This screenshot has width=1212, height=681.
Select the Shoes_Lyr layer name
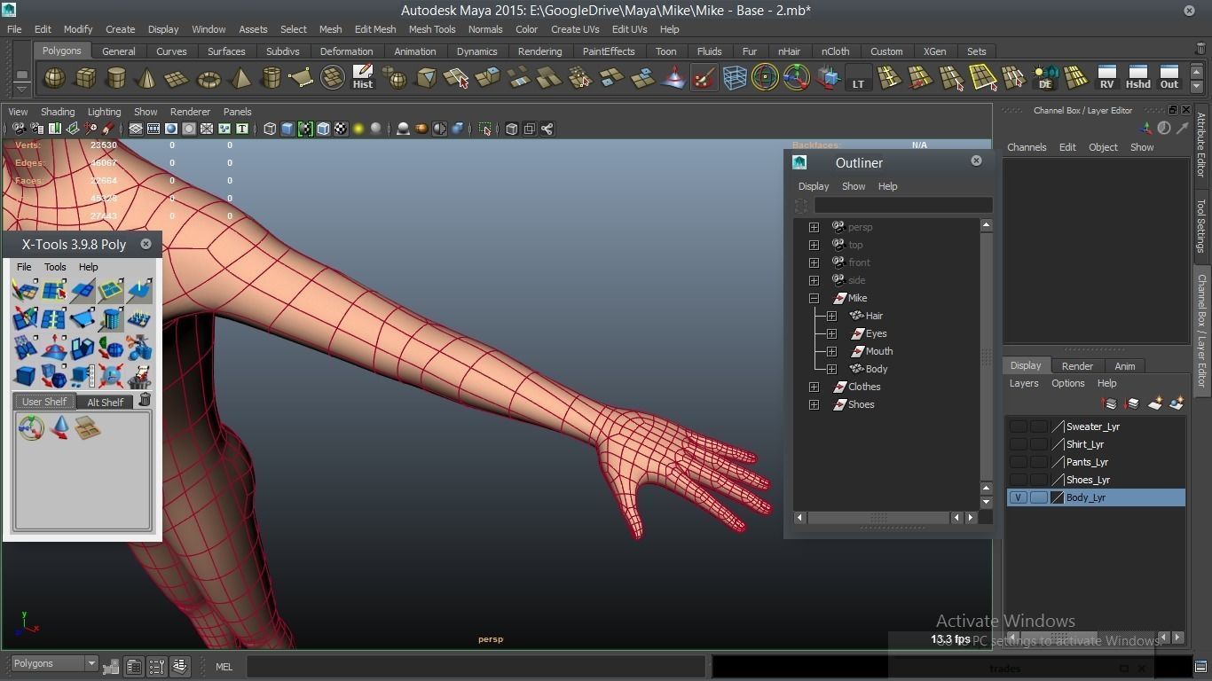[1088, 480]
